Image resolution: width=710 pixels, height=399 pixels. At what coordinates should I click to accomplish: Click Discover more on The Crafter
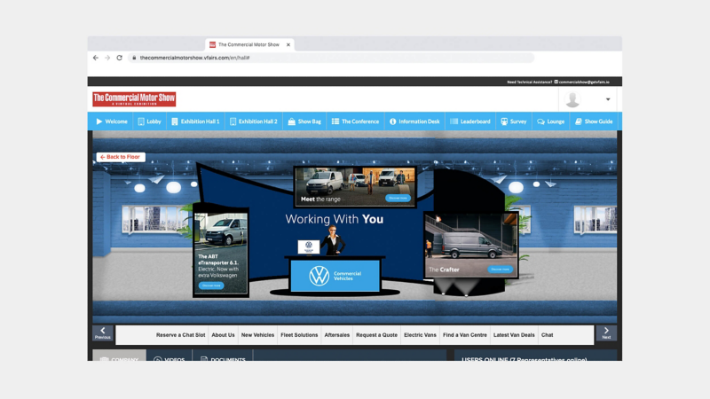[500, 270]
